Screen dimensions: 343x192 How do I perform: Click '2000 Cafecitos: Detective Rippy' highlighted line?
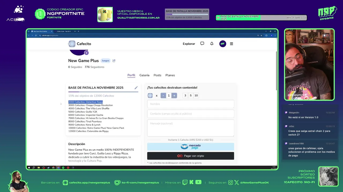[x=85, y=102]
